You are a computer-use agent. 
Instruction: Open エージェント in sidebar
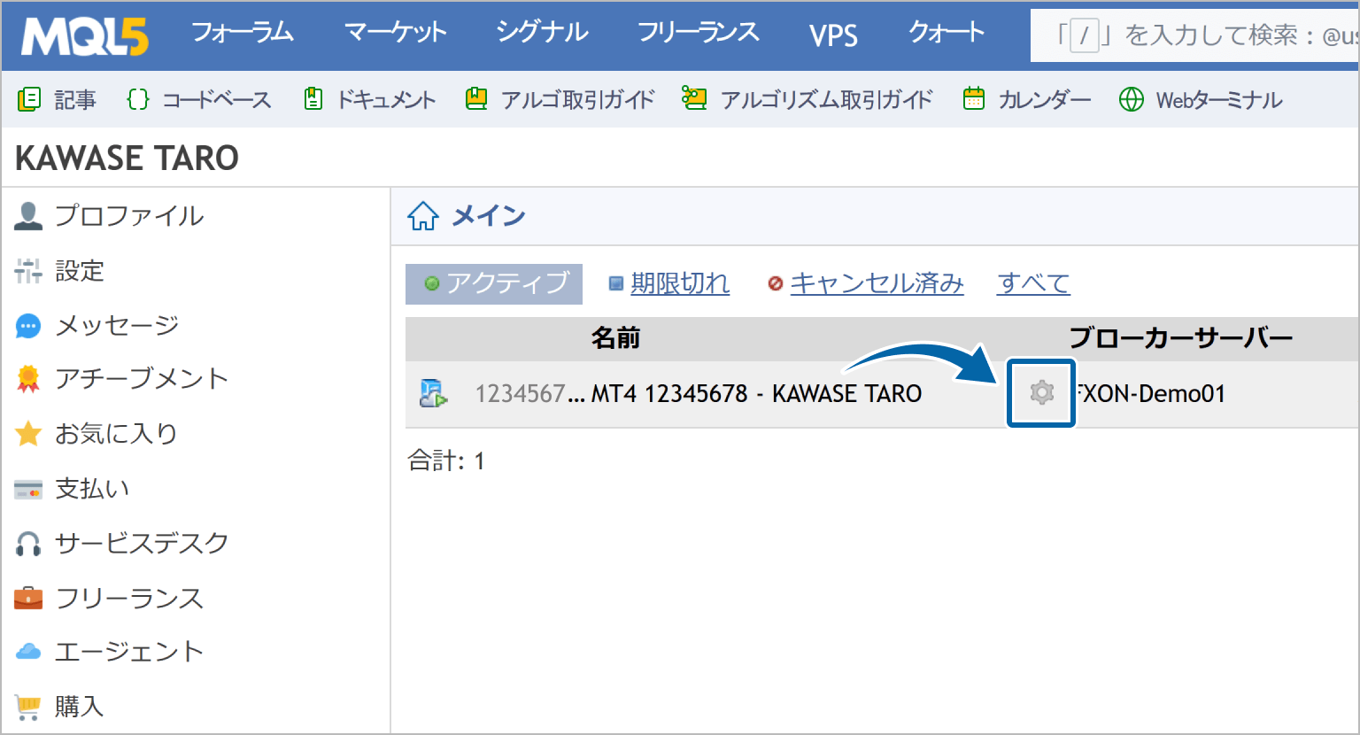(129, 652)
